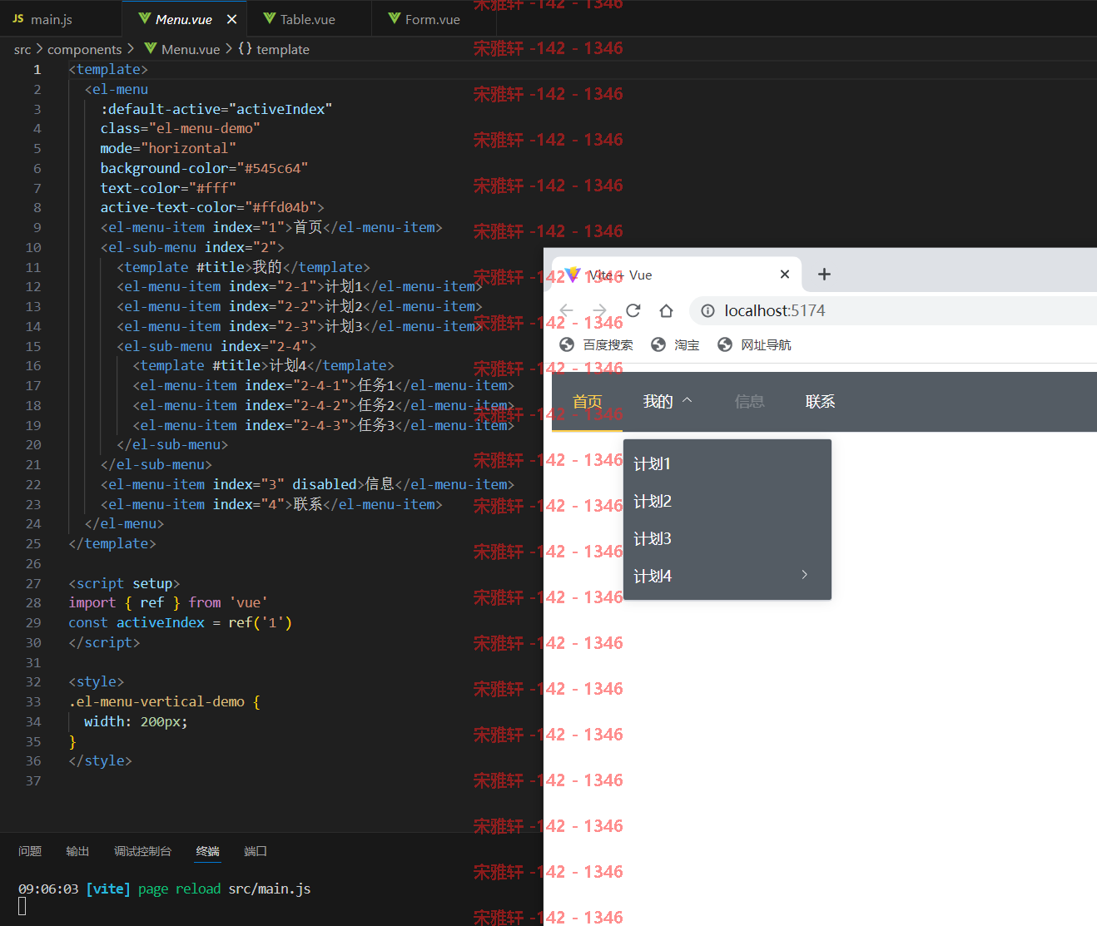Open the 输出 panel tab
1097x926 pixels.
(x=77, y=851)
